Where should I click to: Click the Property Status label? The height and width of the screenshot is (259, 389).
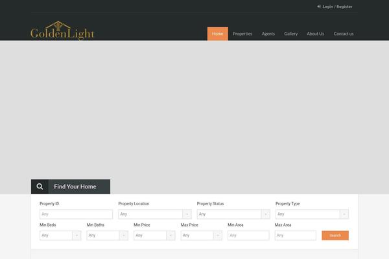click(210, 204)
